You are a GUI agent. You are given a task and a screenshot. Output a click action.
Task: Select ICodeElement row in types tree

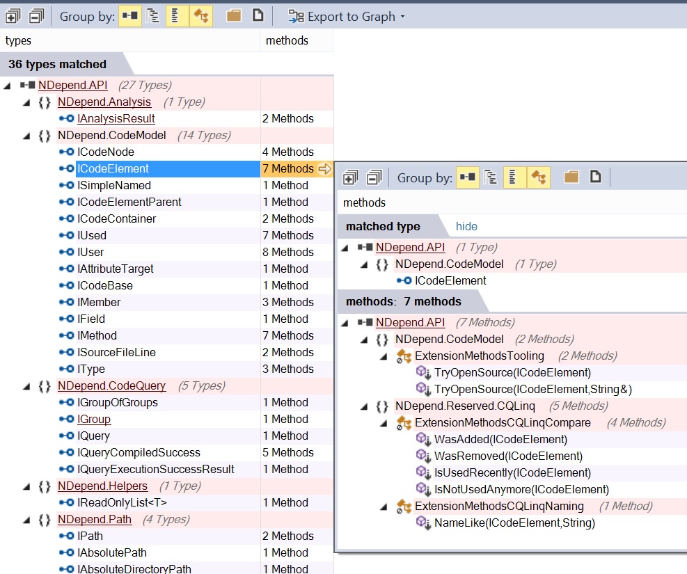point(168,168)
